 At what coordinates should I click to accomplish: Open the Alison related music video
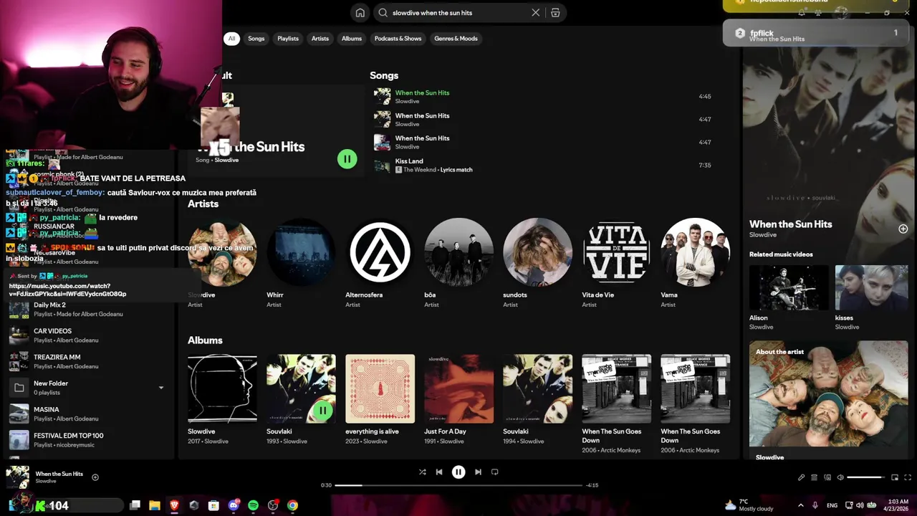(789, 297)
